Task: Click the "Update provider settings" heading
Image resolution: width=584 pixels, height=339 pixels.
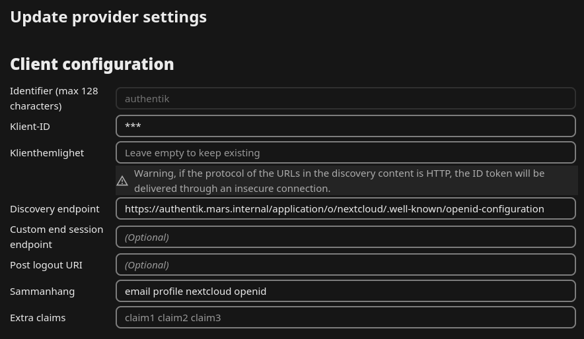Action: (x=108, y=17)
